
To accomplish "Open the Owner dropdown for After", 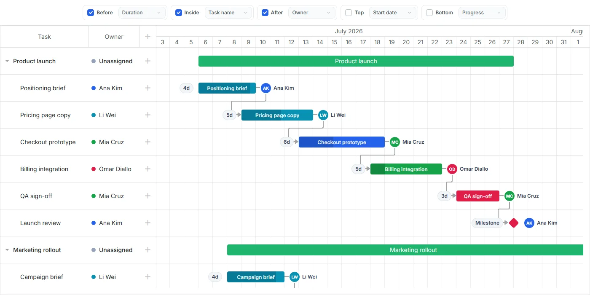I will pos(312,13).
